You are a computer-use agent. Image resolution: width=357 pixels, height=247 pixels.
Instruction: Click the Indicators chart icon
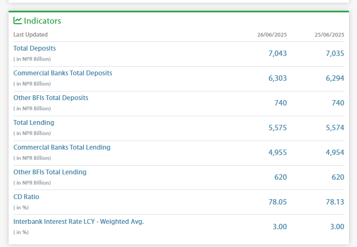[x=18, y=20]
